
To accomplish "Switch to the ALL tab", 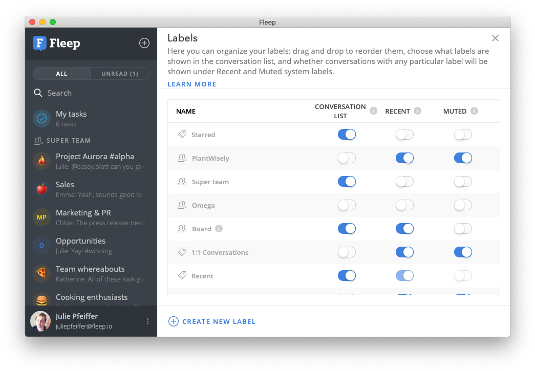I will 61,74.
